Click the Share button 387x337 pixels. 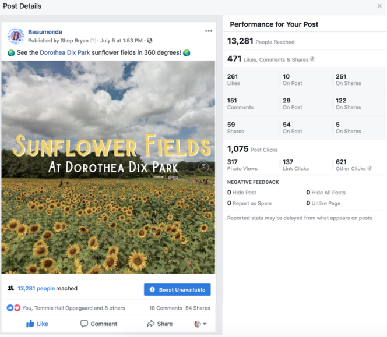pyautogui.click(x=160, y=324)
